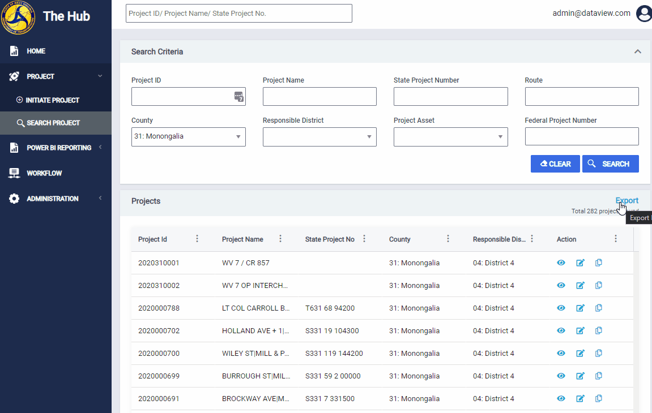Open the Responsible District dropdown
The width and height of the screenshot is (652, 413).
[x=319, y=137]
